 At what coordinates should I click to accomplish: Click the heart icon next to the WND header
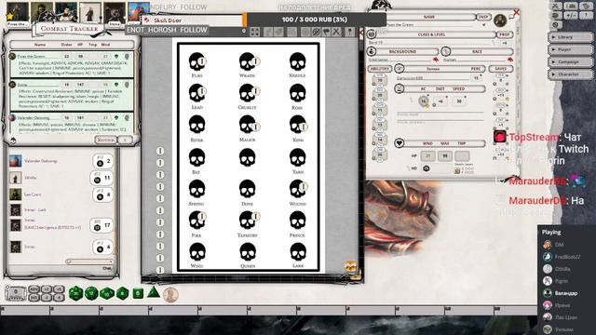click(x=399, y=143)
